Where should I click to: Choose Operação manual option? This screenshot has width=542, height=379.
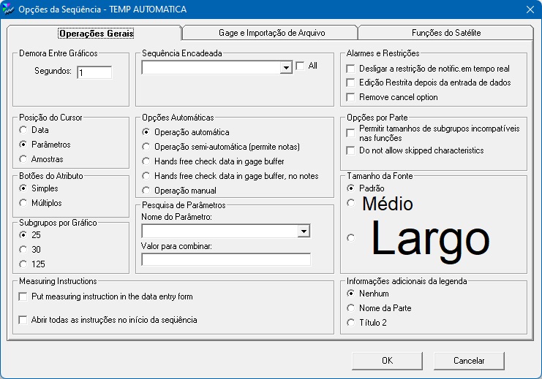click(146, 191)
